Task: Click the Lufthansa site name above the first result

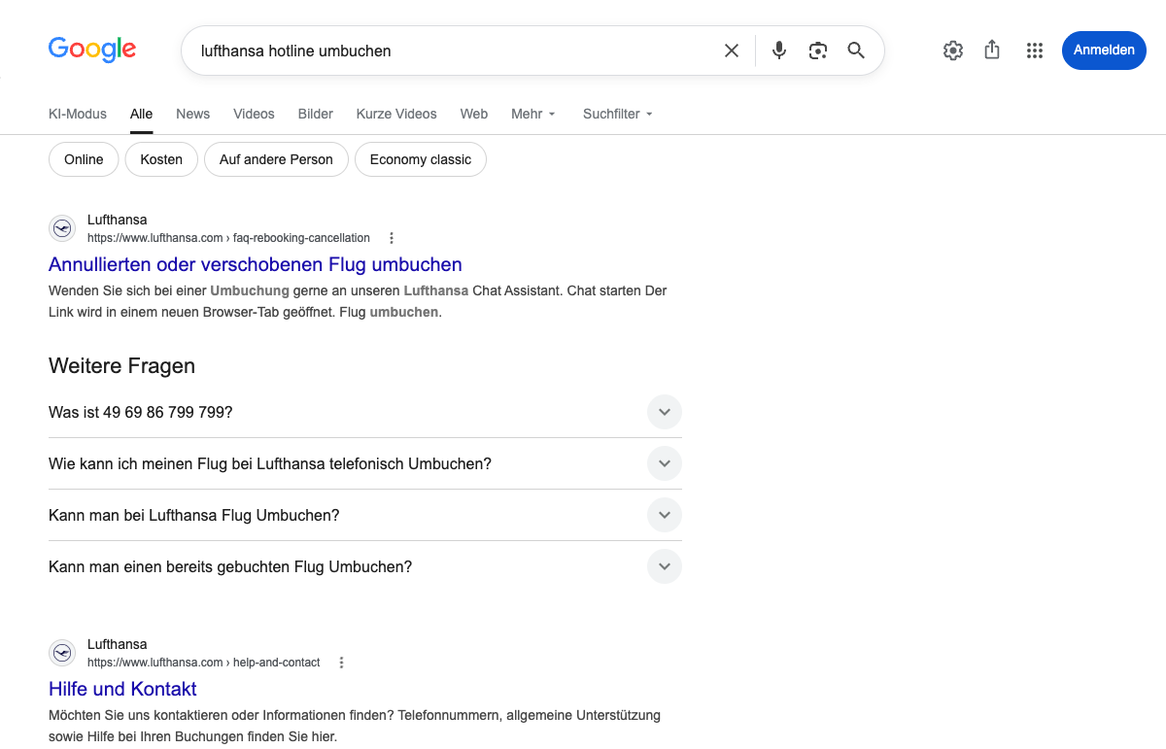Action: tap(118, 220)
